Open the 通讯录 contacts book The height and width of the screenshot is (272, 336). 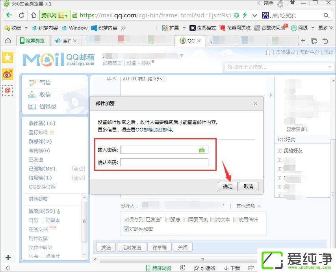(46, 106)
